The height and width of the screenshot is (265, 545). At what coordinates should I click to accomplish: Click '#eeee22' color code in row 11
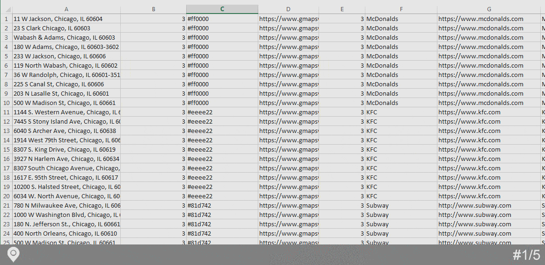pos(222,112)
